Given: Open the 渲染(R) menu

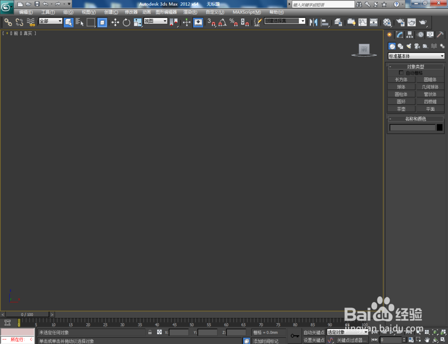Looking at the screenshot, I should pyautogui.click(x=190, y=12).
